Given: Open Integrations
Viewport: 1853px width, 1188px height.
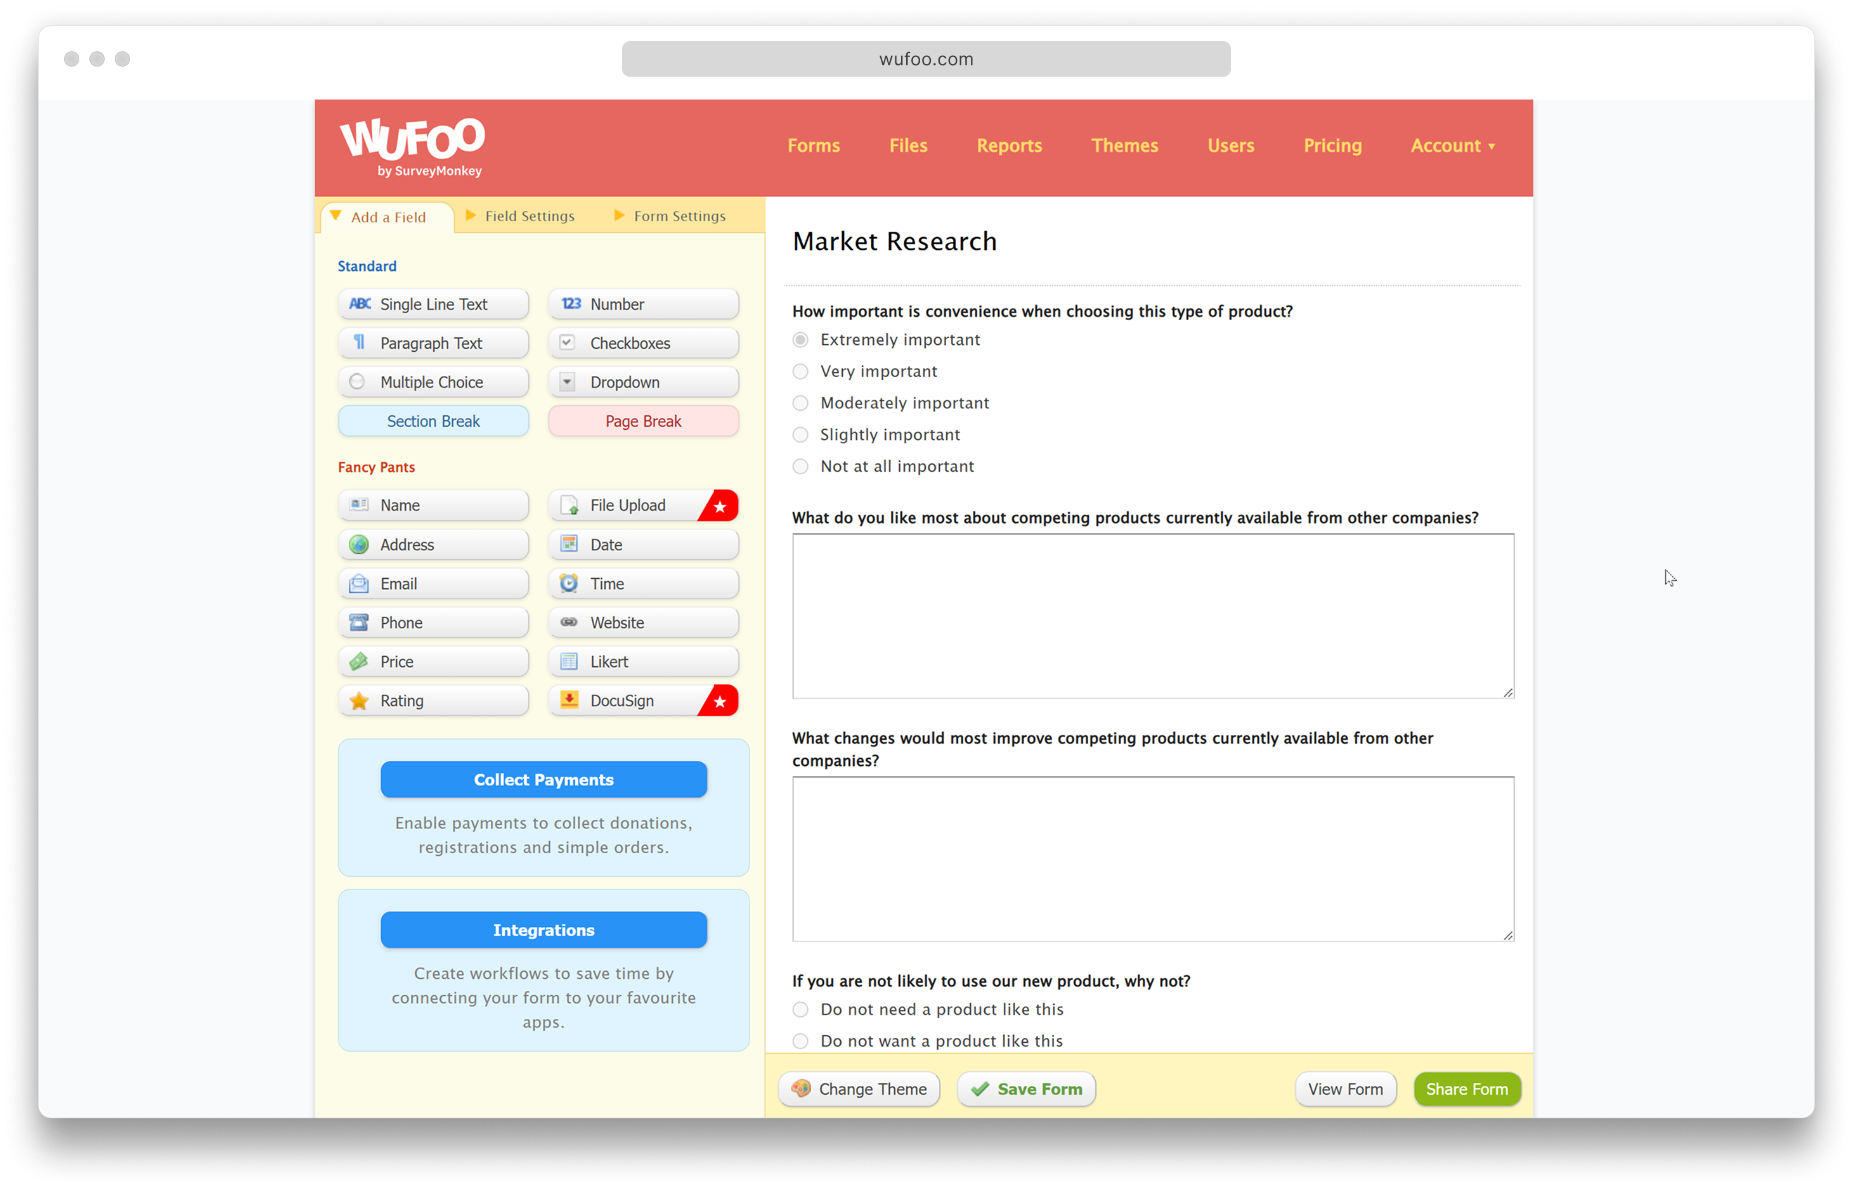Looking at the screenshot, I should 543,931.
